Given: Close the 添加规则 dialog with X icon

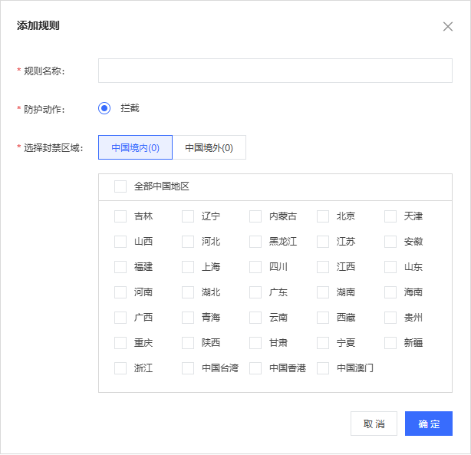Looking at the screenshot, I should click(x=447, y=26).
